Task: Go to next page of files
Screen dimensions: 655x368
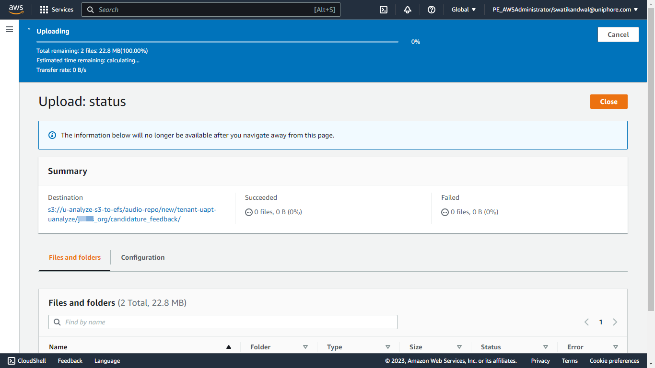Action: click(615, 322)
